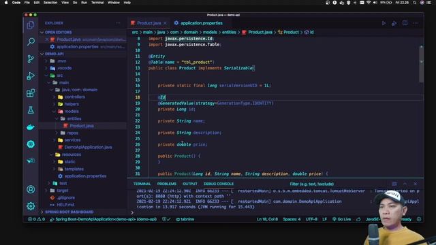This screenshot has height=245, width=436.
Task: Select Product.java under entities folder
Action: point(82,126)
